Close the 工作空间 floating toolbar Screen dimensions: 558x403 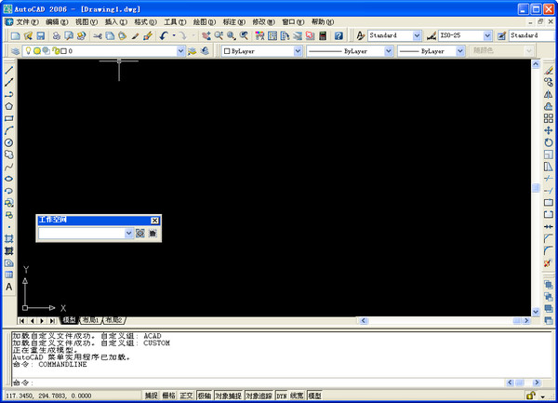tap(154, 221)
